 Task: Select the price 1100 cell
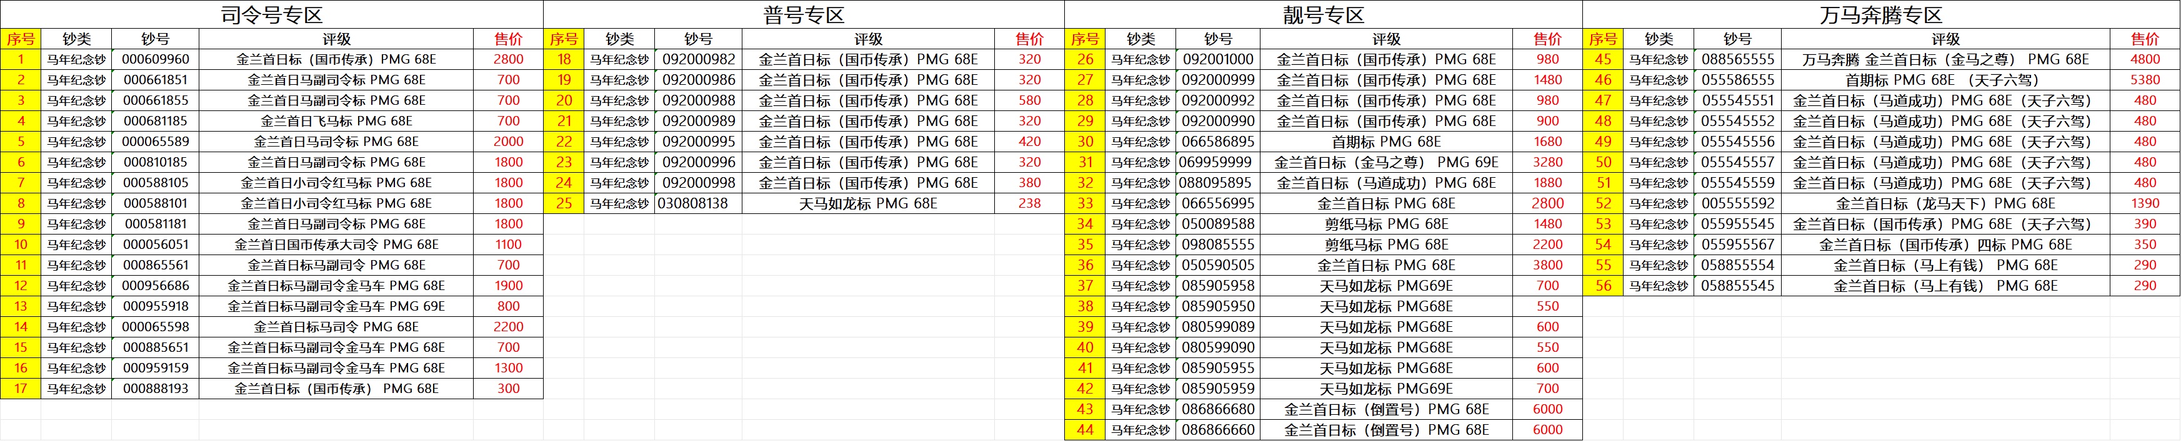(x=509, y=245)
